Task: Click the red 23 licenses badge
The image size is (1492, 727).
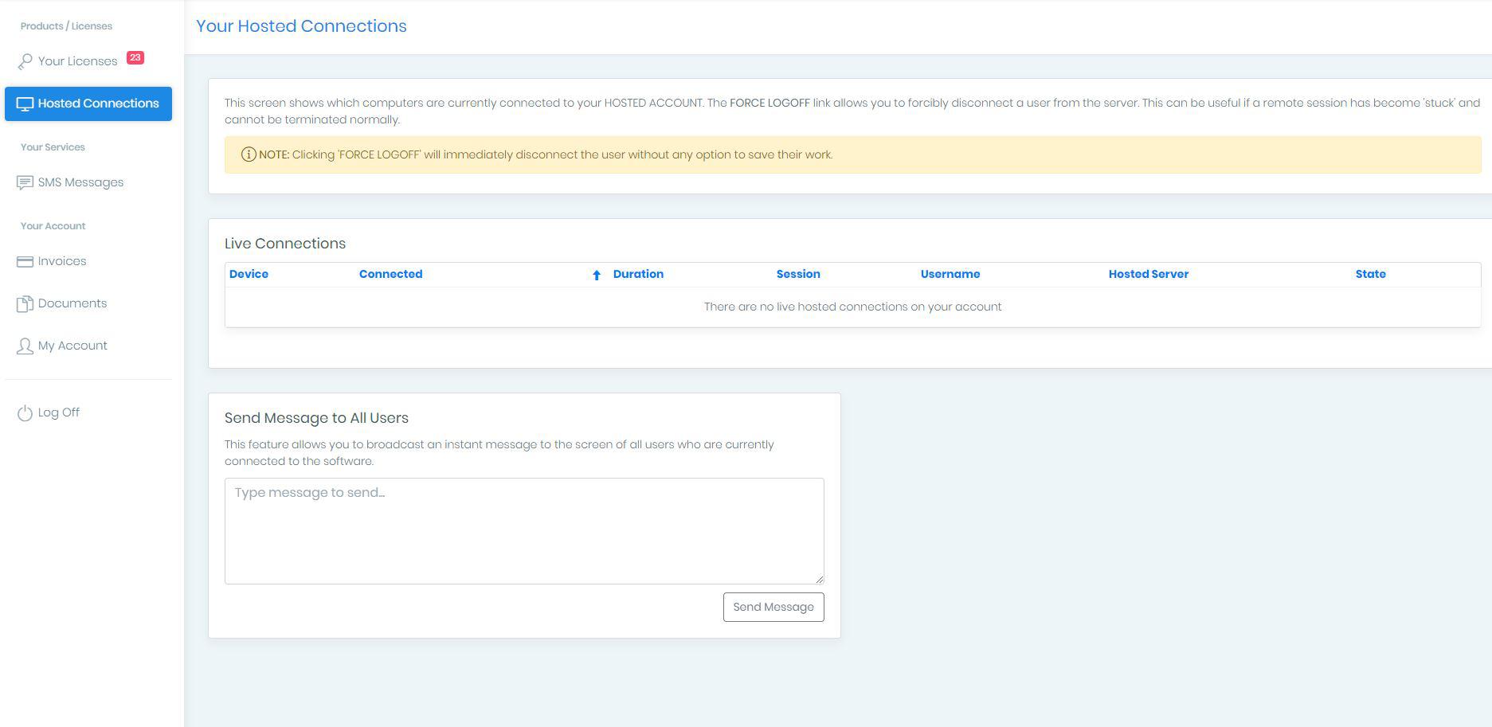Action: coord(135,57)
